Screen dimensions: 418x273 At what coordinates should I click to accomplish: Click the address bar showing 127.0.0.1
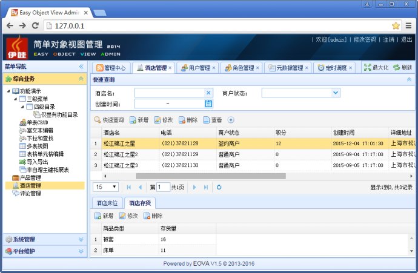pyautogui.click(x=219, y=25)
